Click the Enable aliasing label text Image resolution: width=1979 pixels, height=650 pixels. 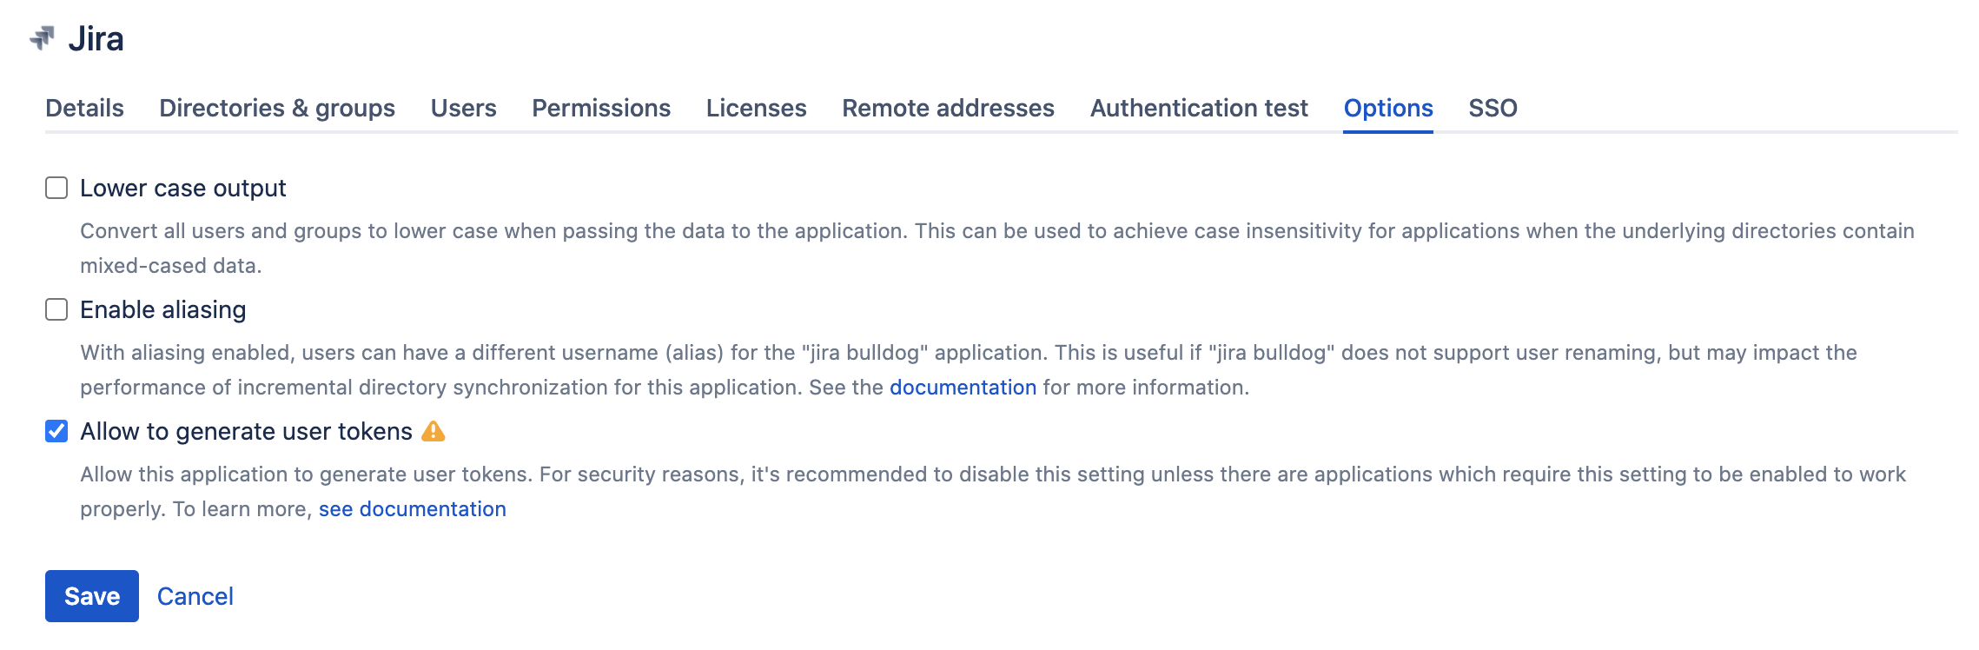[x=163, y=309]
